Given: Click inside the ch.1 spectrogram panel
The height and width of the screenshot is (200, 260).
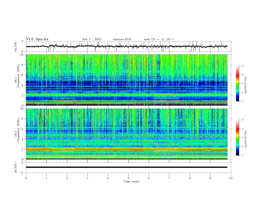Looking at the screenshot, I should coord(126,80).
